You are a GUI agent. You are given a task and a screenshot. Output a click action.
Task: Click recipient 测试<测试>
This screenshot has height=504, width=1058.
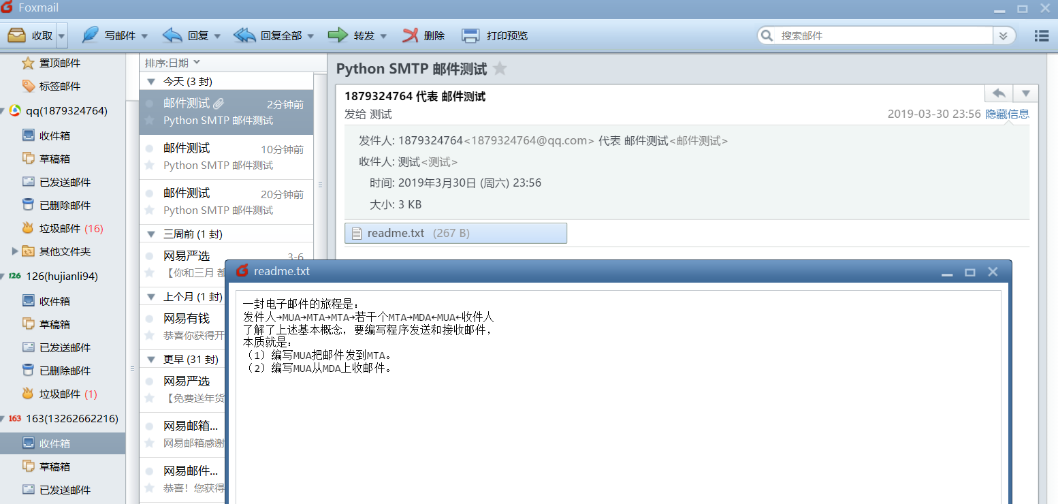428,162
